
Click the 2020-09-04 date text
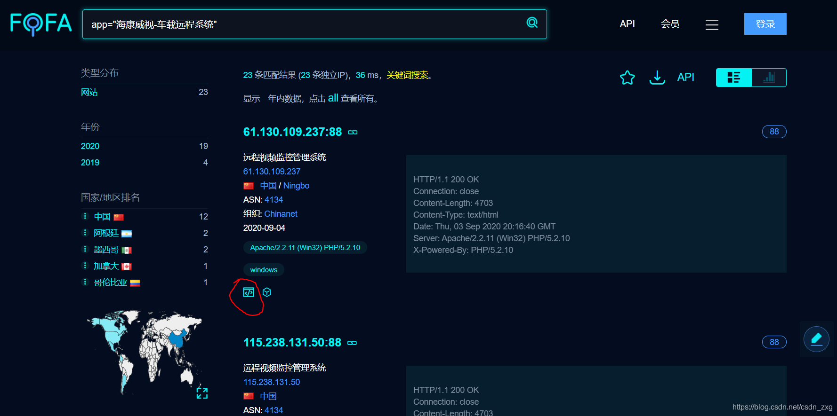[264, 228]
